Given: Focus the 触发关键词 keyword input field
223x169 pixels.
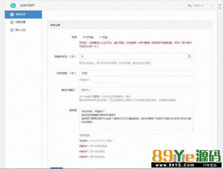Looking at the screenshot, I should point(136,90).
